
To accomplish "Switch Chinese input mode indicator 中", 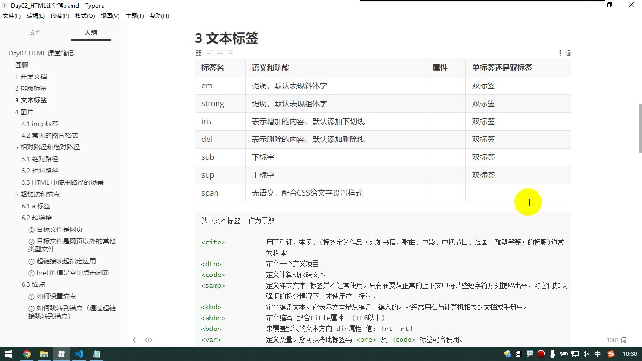I will pyautogui.click(x=598, y=354).
